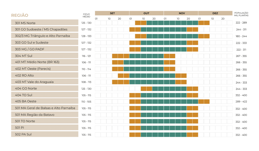Select the CICLO MÉDIO column heading
The height and width of the screenshot is (151, 259).
point(87,15)
